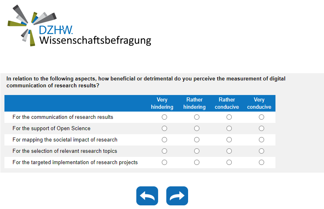The height and width of the screenshot is (209, 324).
Task: Select Rather hindering for mapping societal impact
Action: click(x=197, y=140)
